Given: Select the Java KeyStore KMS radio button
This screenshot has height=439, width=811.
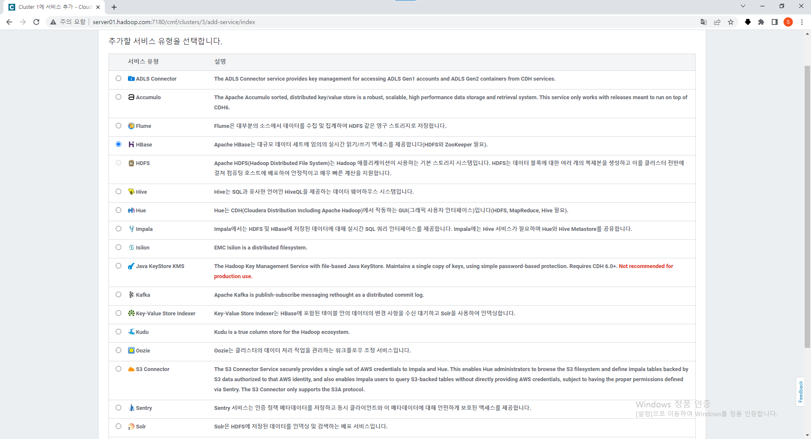Looking at the screenshot, I should pyautogui.click(x=118, y=266).
